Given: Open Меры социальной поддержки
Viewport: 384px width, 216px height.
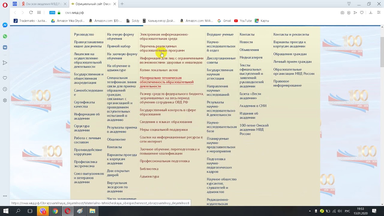Looking at the screenshot, I should pyautogui.click(x=164, y=130).
